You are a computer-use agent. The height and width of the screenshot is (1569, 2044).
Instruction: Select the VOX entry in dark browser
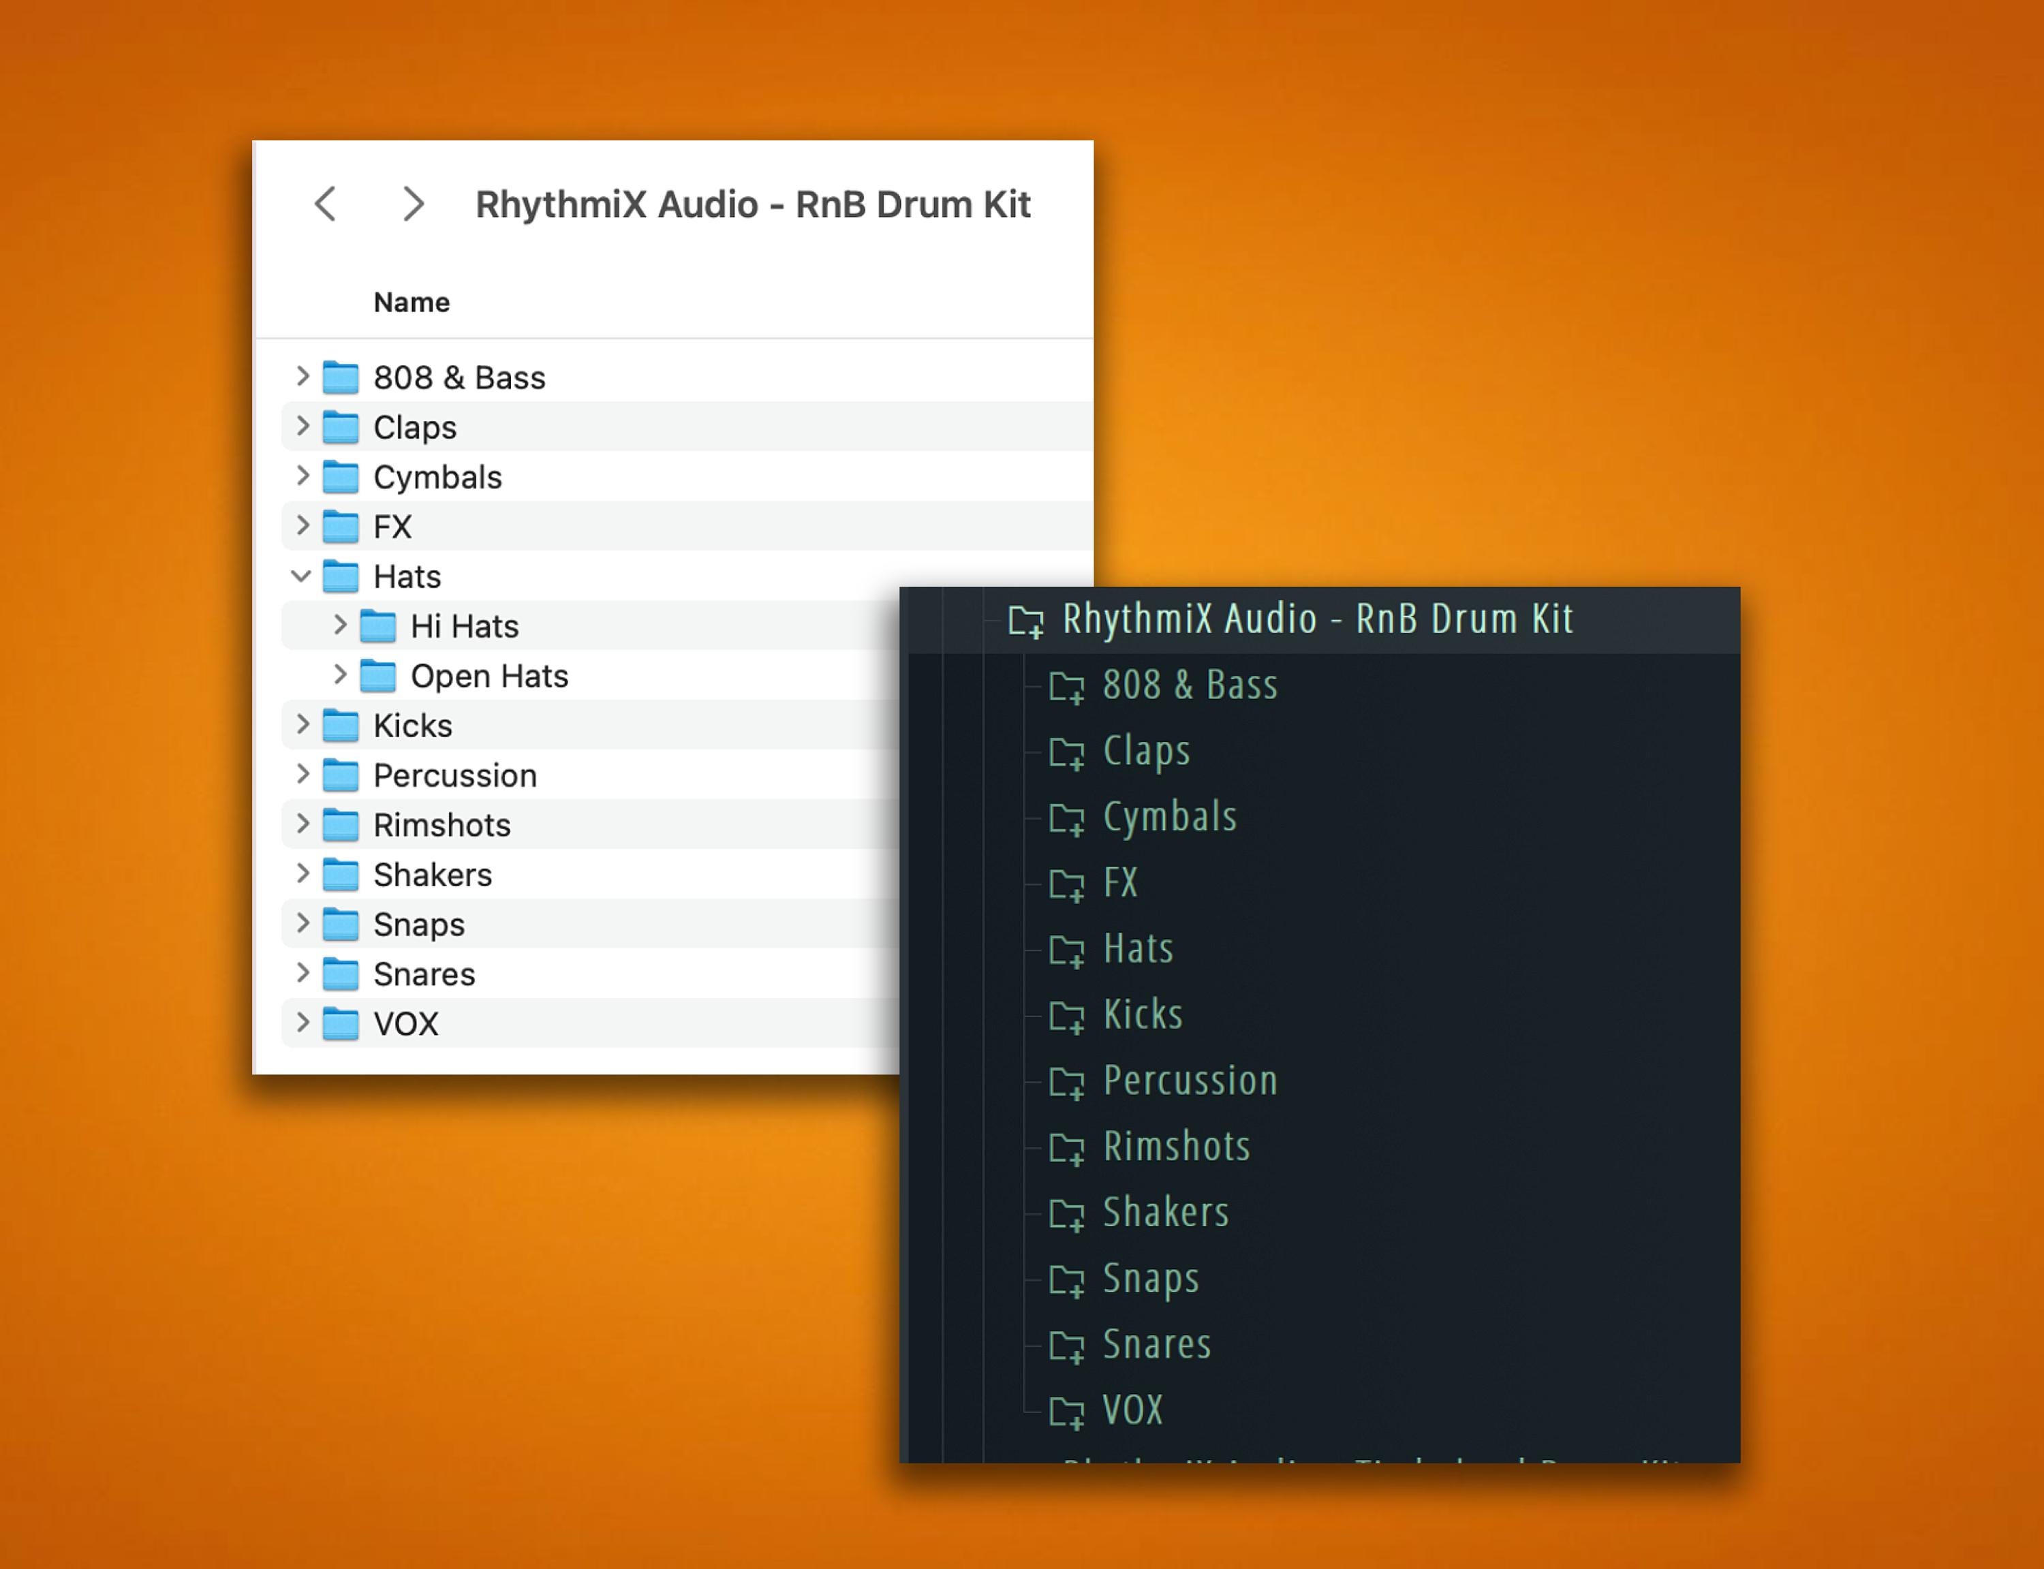tap(1132, 1410)
